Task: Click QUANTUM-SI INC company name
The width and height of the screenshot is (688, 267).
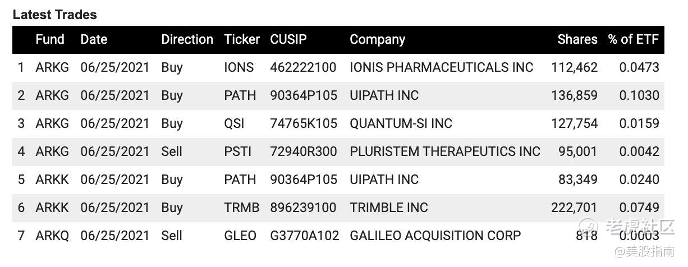Action: pyautogui.click(x=401, y=123)
